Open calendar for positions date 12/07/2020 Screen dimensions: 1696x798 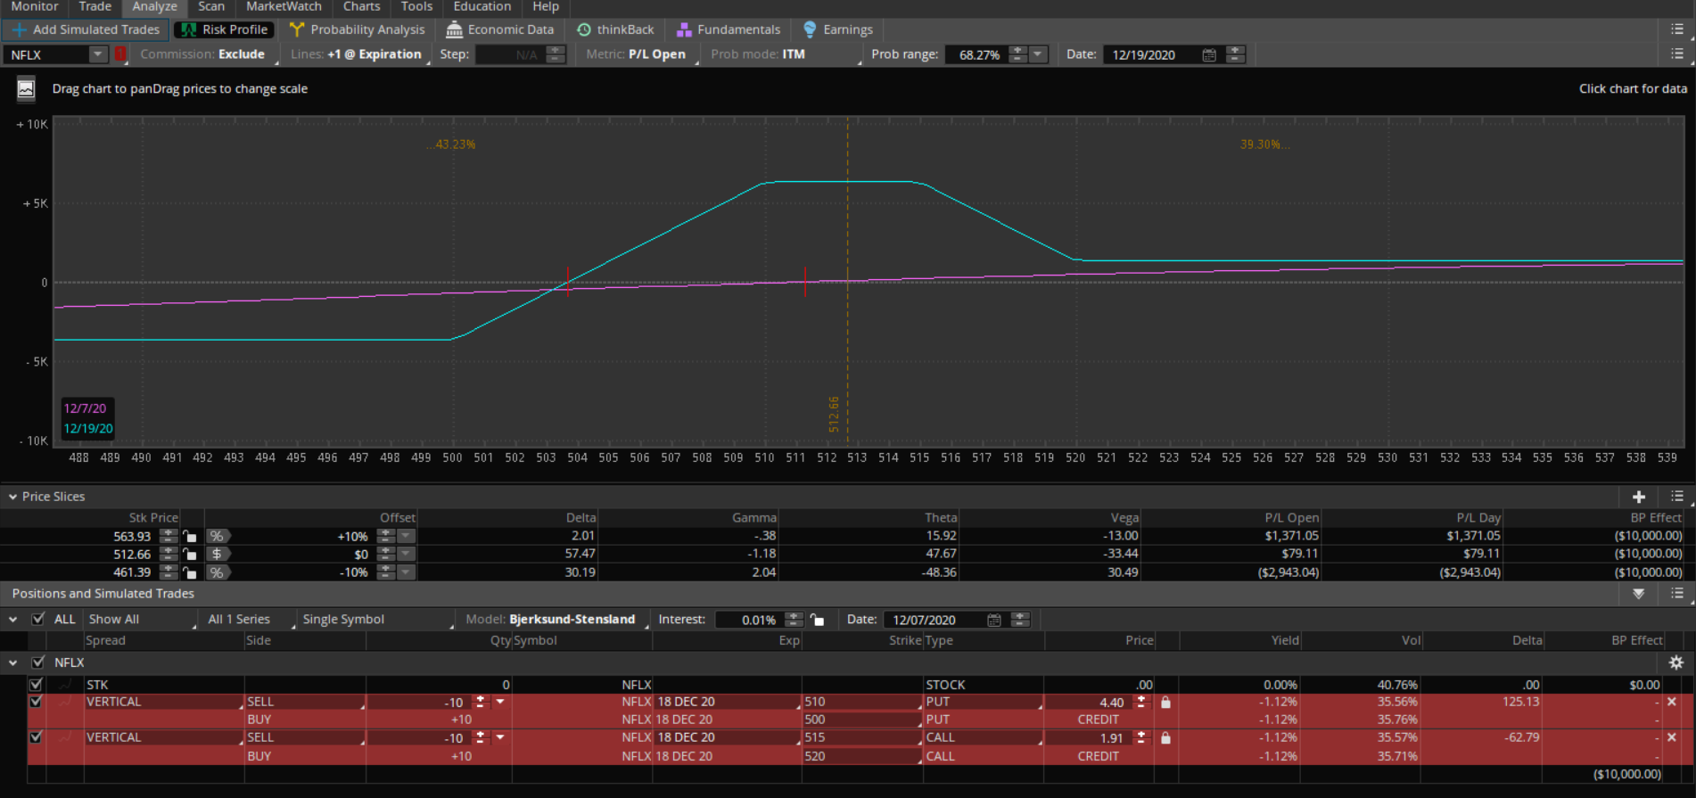[x=994, y=620]
